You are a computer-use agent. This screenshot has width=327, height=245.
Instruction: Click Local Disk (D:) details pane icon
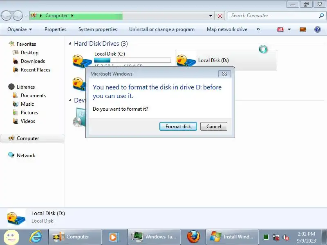coord(16,218)
